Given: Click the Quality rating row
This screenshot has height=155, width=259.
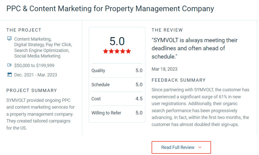Looking at the screenshot, I should pos(117,70).
